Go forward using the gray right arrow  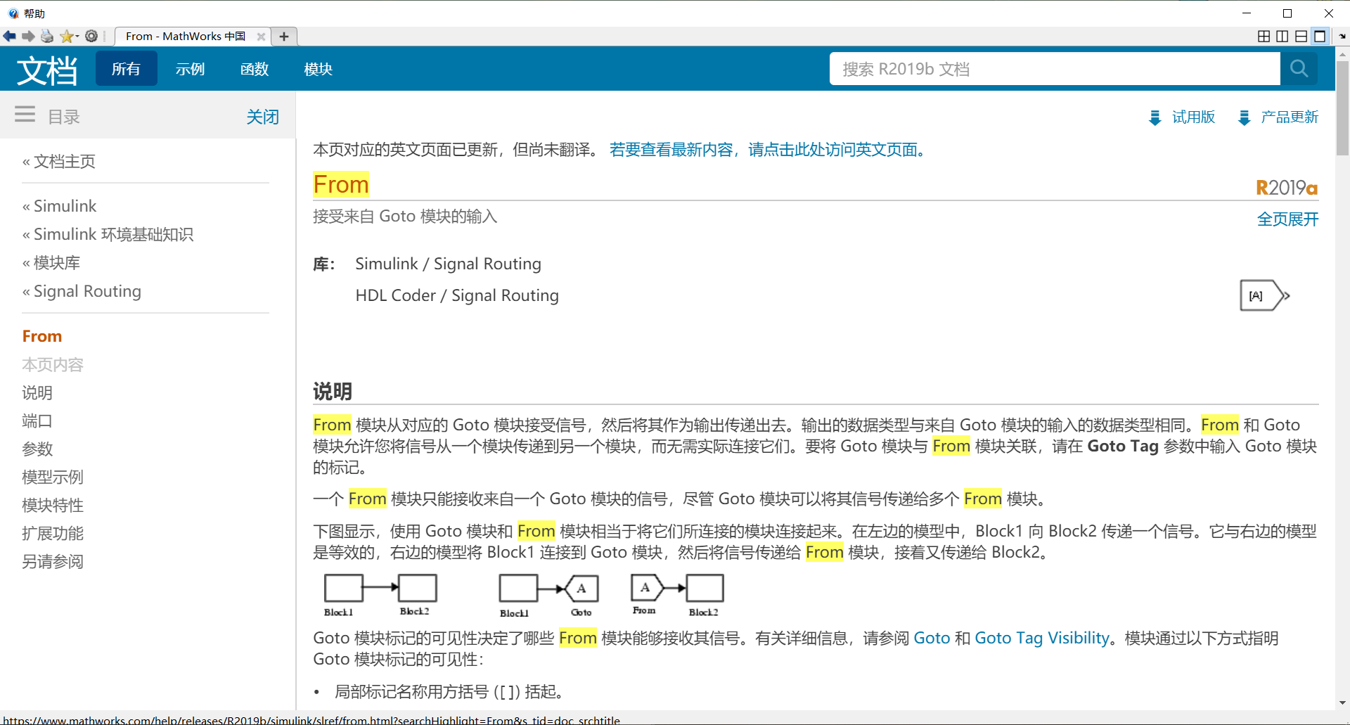[x=28, y=36]
